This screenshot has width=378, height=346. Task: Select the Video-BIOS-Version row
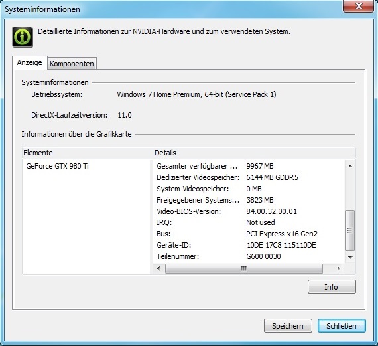click(249, 211)
